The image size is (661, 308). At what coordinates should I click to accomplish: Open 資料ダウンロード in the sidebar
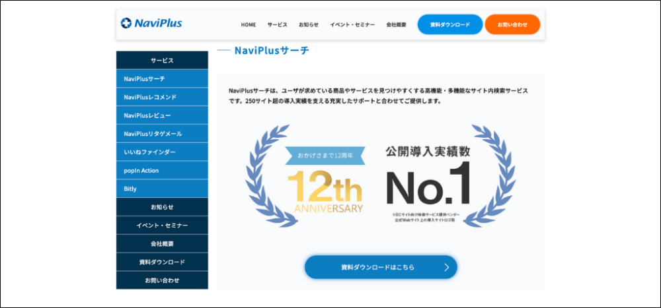[x=162, y=262]
